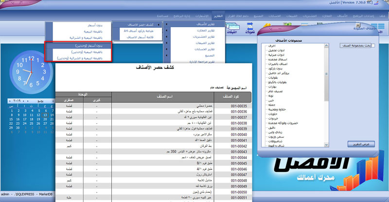Open the الشيكات toolbar icon

232,29
